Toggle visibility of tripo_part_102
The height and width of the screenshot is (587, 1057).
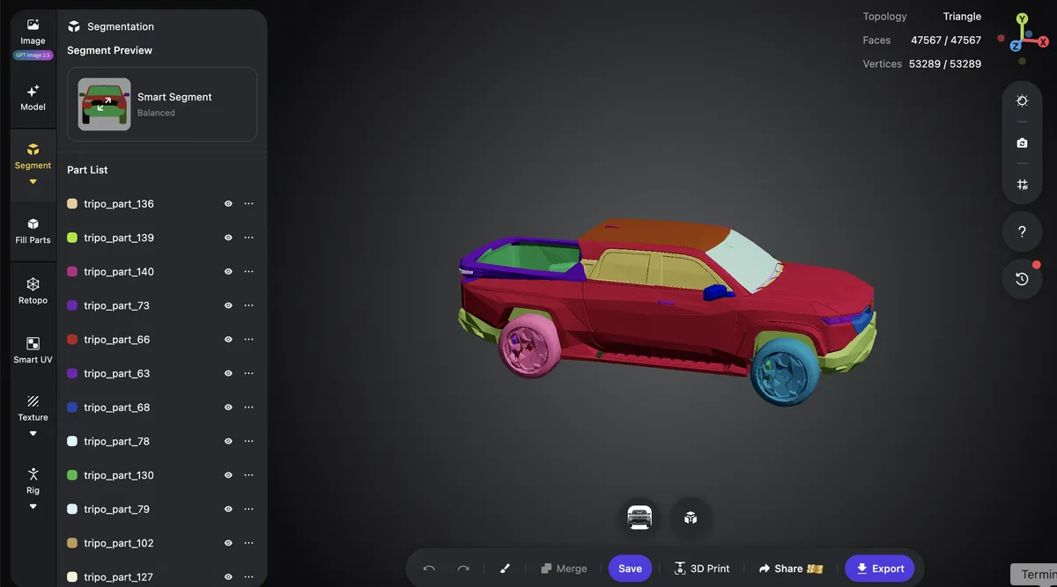pyautogui.click(x=228, y=543)
